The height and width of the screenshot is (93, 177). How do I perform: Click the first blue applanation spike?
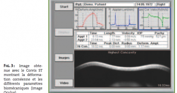[115, 18]
